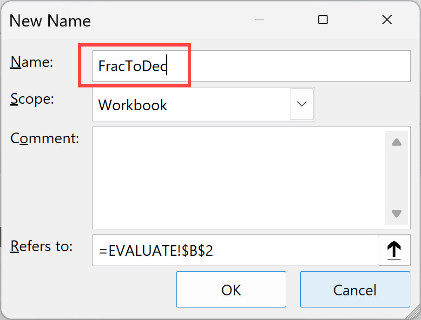Viewport: 421px width, 320px height.
Task: Click the comment scrollbar down arrow
Action: 396,214
